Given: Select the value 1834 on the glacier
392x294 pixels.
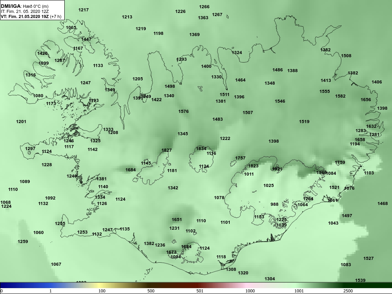Looking at the screenshot, I should [x=201, y=149].
